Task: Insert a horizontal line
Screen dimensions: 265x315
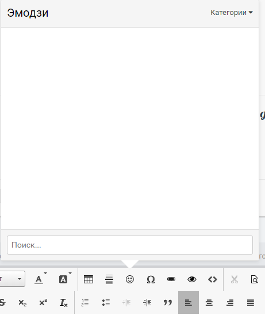Action: click(x=109, y=279)
